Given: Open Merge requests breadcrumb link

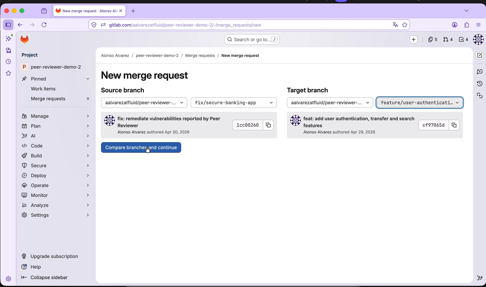Looking at the screenshot, I should tap(200, 56).
